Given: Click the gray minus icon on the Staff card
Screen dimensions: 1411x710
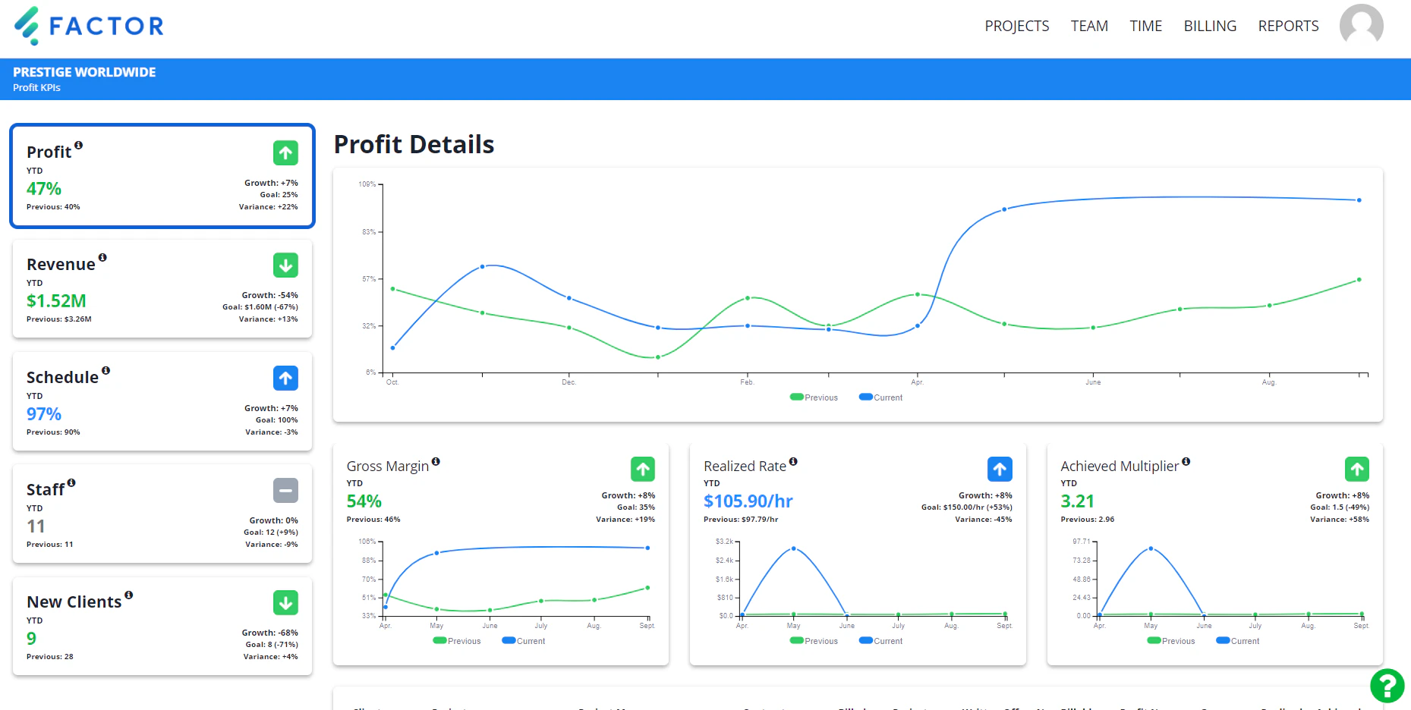Looking at the screenshot, I should point(285,491).
